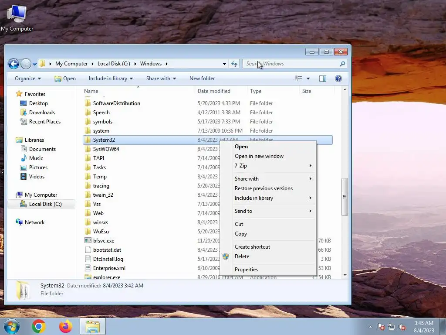Open the view options dropdown arrow
446x335 pixels.
coord(308,79)
